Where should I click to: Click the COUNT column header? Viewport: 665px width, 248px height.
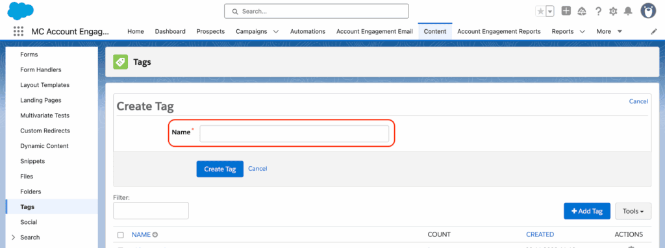tap(439, 234)
